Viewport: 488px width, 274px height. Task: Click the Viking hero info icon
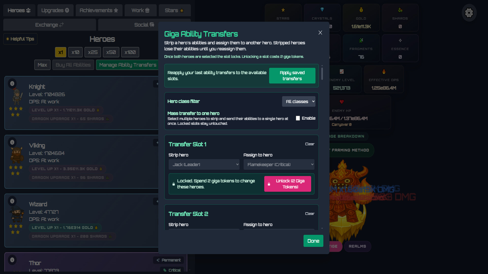12,142
